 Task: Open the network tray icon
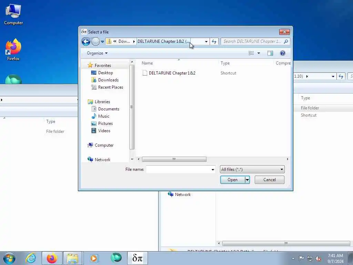coord(310,258)
